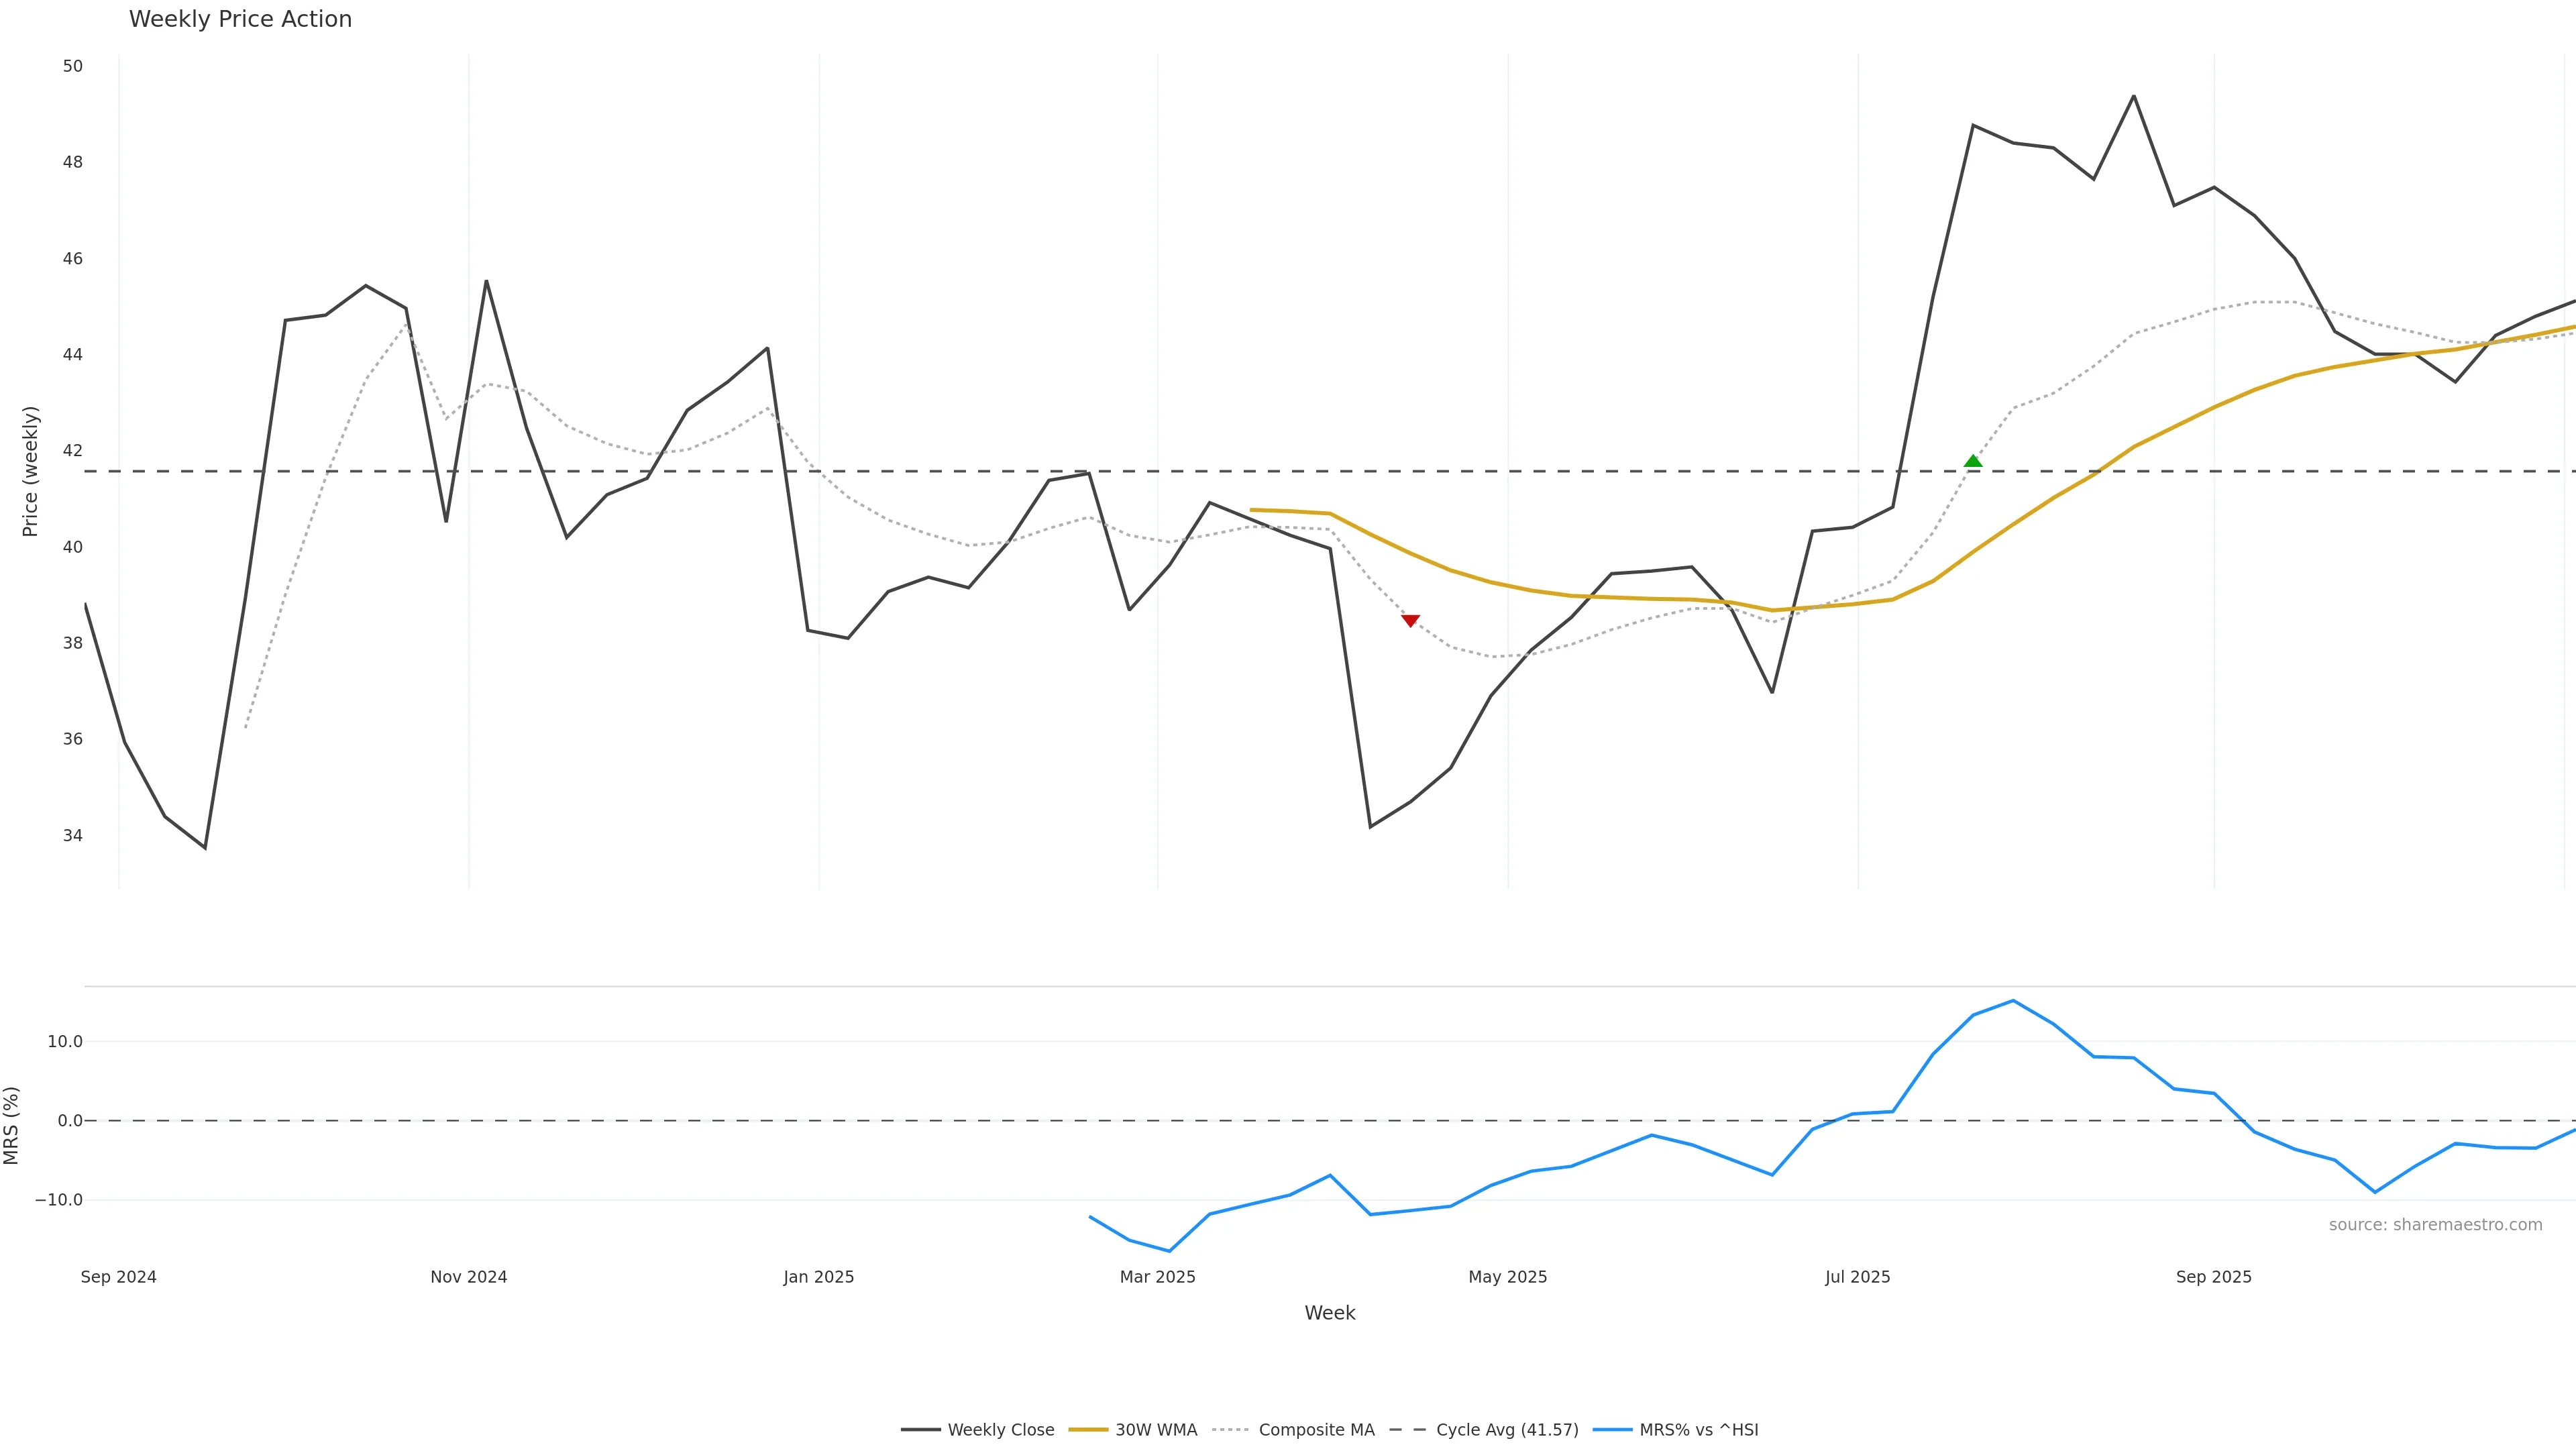
Task: Click the source: sharemaestro.com credit text
Action: pos(2435,1225)
